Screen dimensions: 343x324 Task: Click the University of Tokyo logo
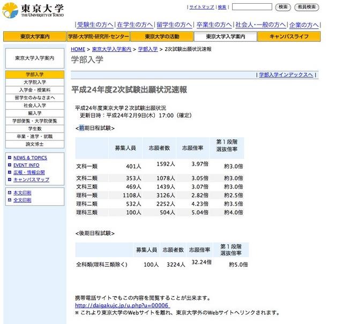tap(33, 10)
